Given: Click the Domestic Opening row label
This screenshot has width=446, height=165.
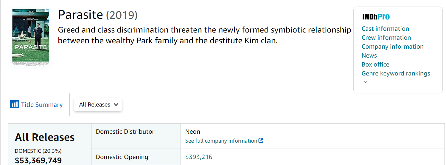Looking at the screenshot, I should pyautogui.click(x=122, y=157).
